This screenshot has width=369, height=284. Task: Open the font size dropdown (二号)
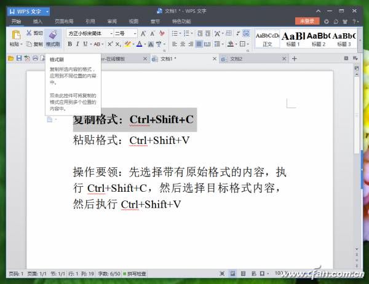click(135, 34)
